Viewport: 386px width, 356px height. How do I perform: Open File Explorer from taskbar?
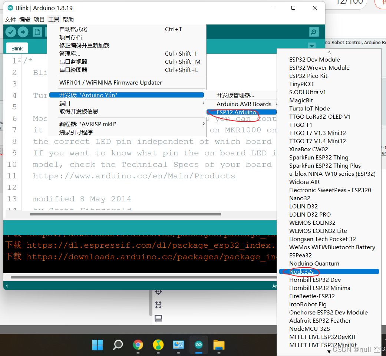219,345
